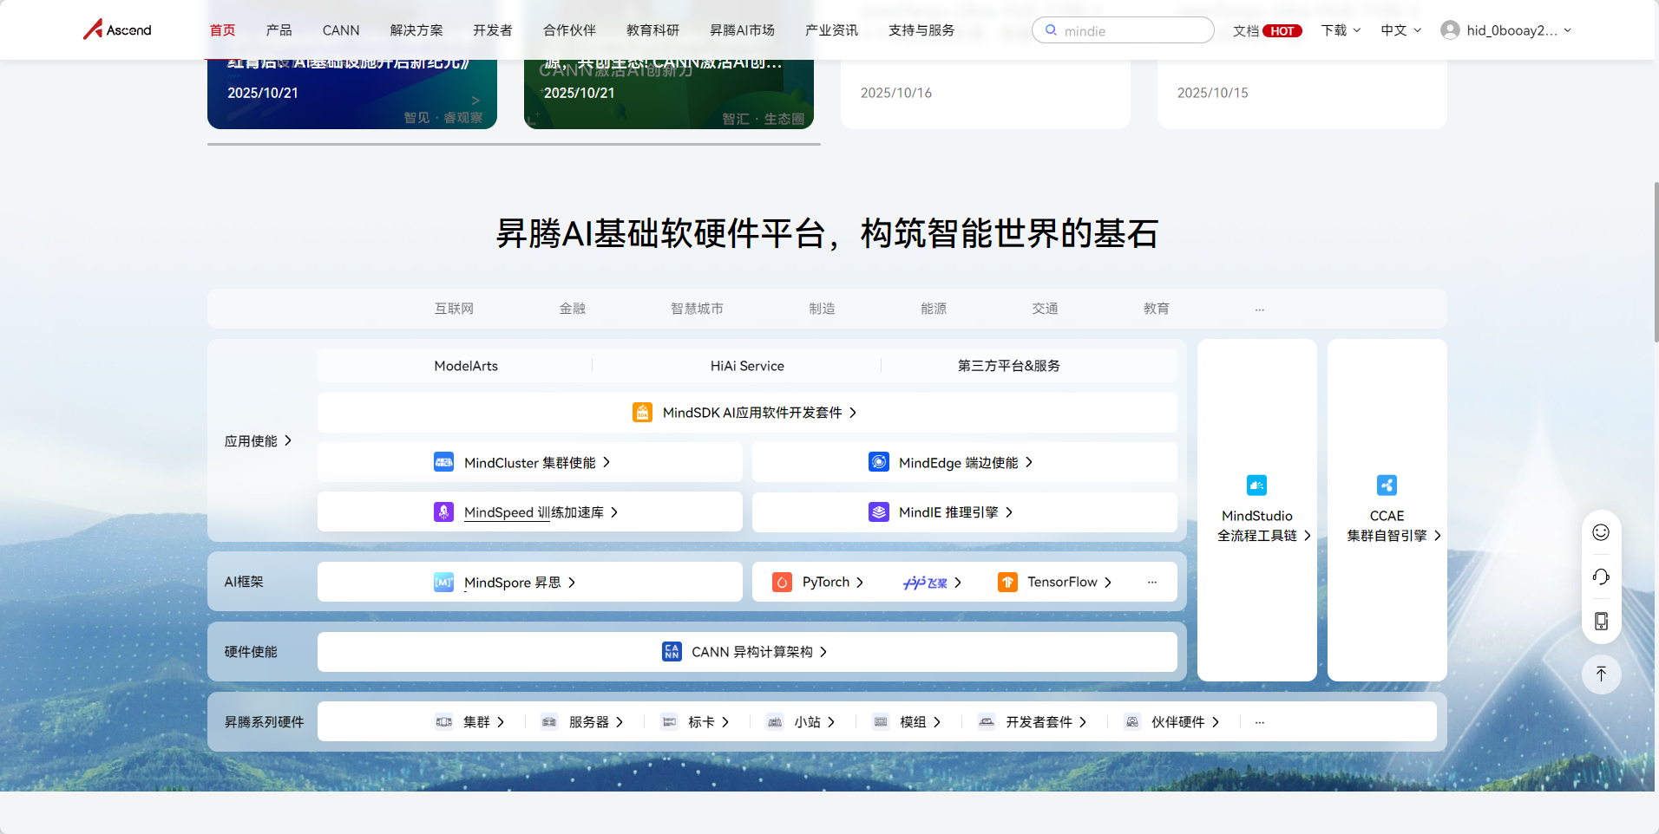Click the PyTorch flame icon
Screen dimensions: 1659x834
coord(782,583)
